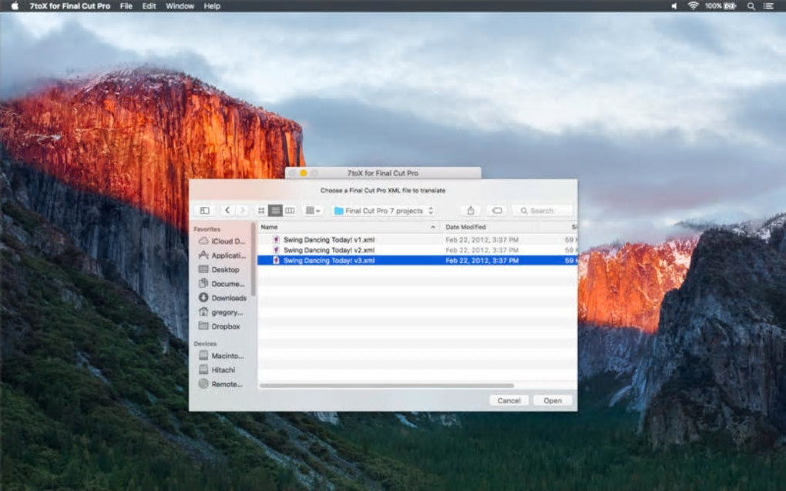The width and height of the screenshot is (786, 491).
Task: Switch to list view
Action: 275,211
